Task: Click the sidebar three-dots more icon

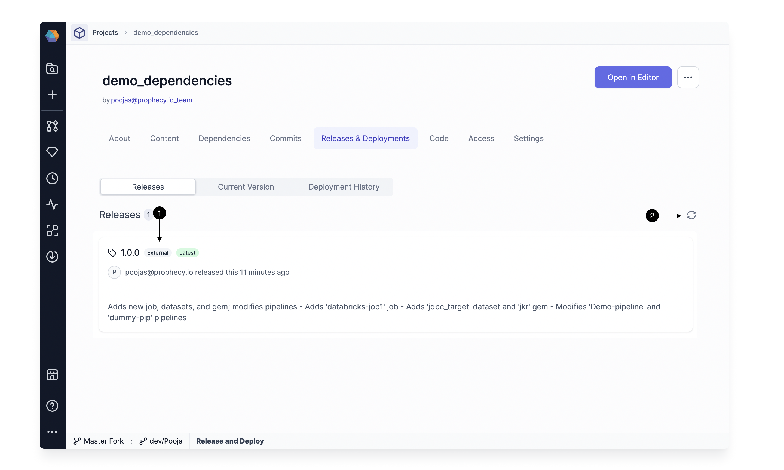Action: [52, 432]
